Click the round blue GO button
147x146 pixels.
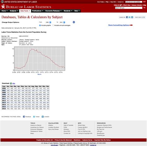pos(74,22)
